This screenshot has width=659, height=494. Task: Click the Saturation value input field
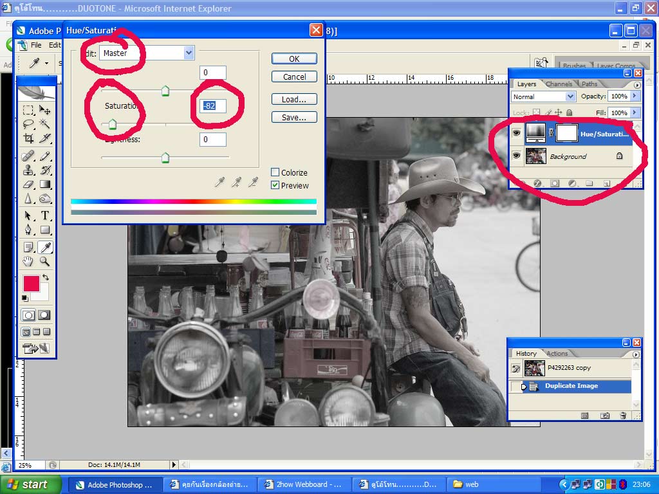(x=212, y=105)
